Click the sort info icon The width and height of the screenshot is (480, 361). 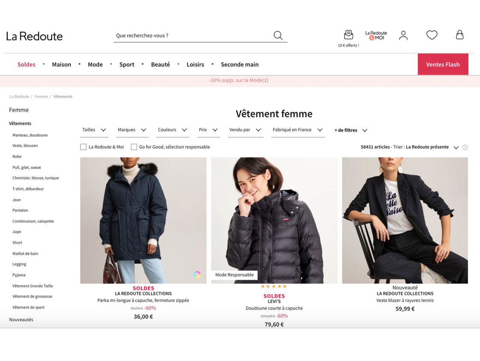[465, 147]
